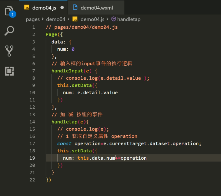Click the comment '// 输入框的input事件的执行逻辑'

(x=92, y=63)
